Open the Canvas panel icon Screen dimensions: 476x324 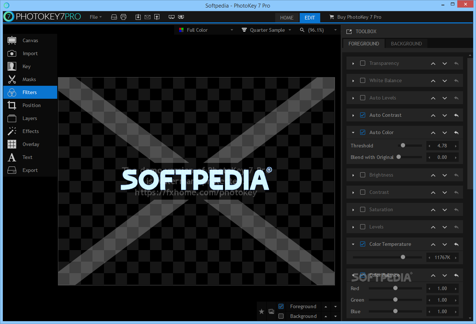[x=12, y=40]
